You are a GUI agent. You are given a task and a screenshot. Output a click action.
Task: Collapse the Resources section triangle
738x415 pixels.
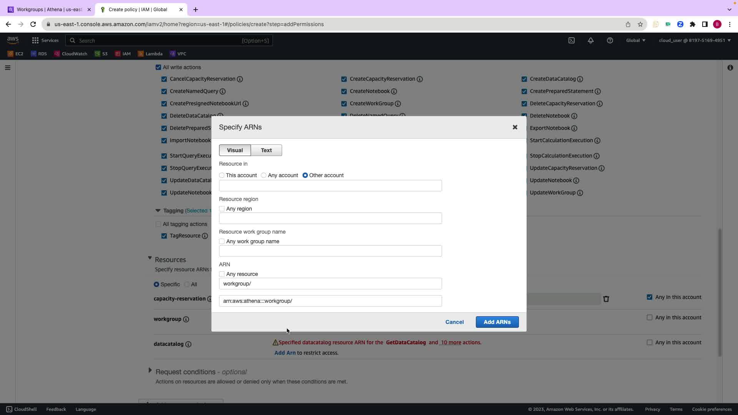pyautogui.click(x=150, y=259)
